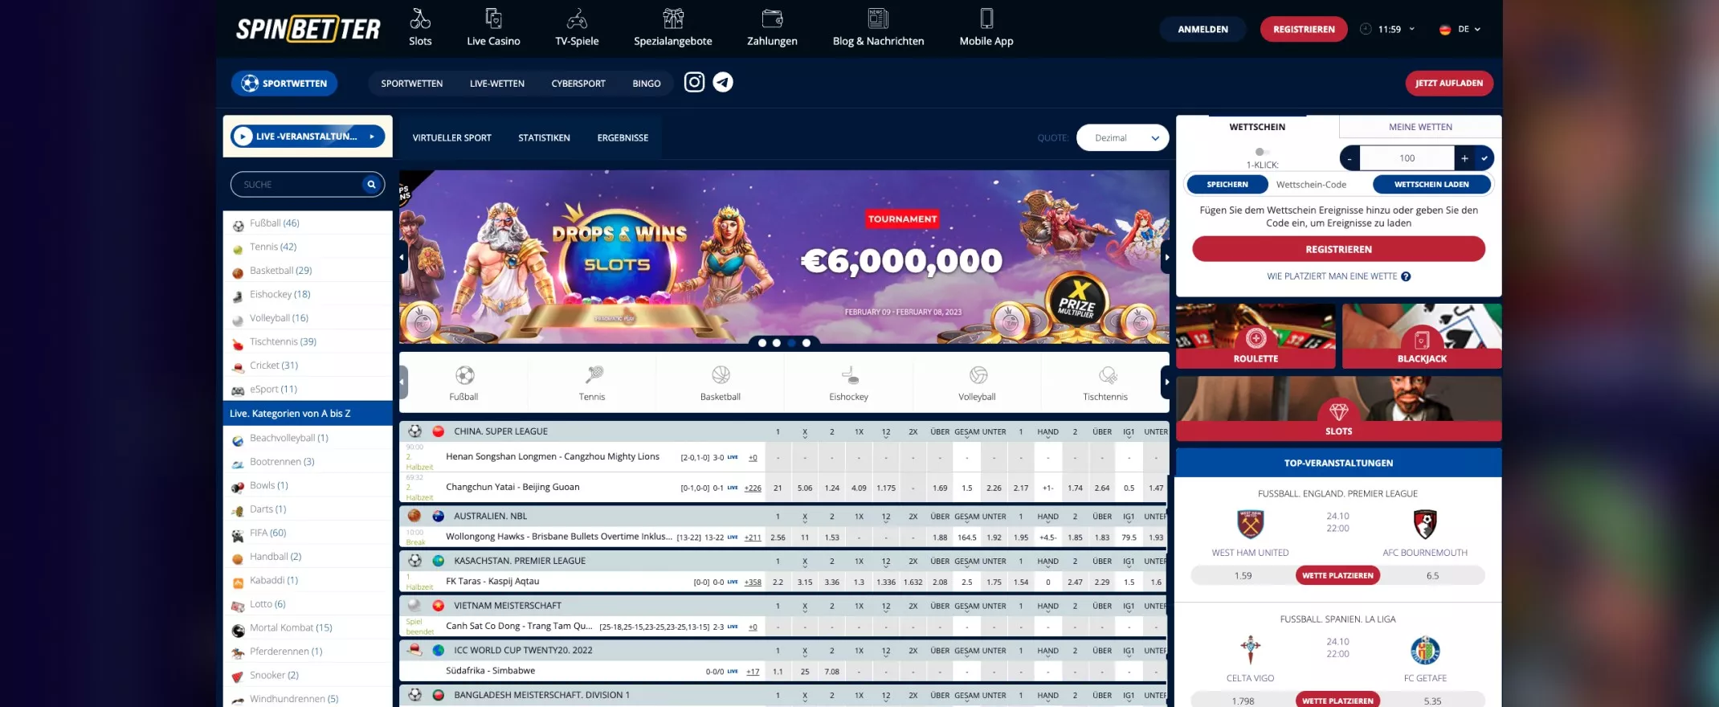Click the FC Getafe crest
Viewport: 1719px width, 707px height.
1425,649
